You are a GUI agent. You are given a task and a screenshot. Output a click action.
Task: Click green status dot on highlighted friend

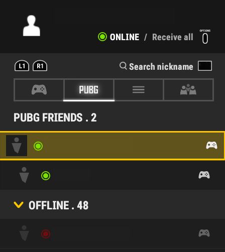38,146
